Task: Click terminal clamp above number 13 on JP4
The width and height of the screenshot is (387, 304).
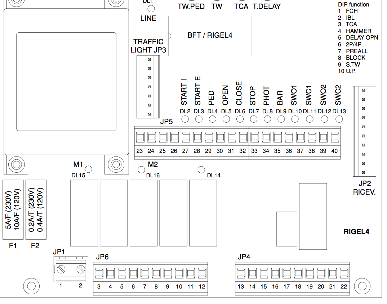Action: tap(241, 273)
